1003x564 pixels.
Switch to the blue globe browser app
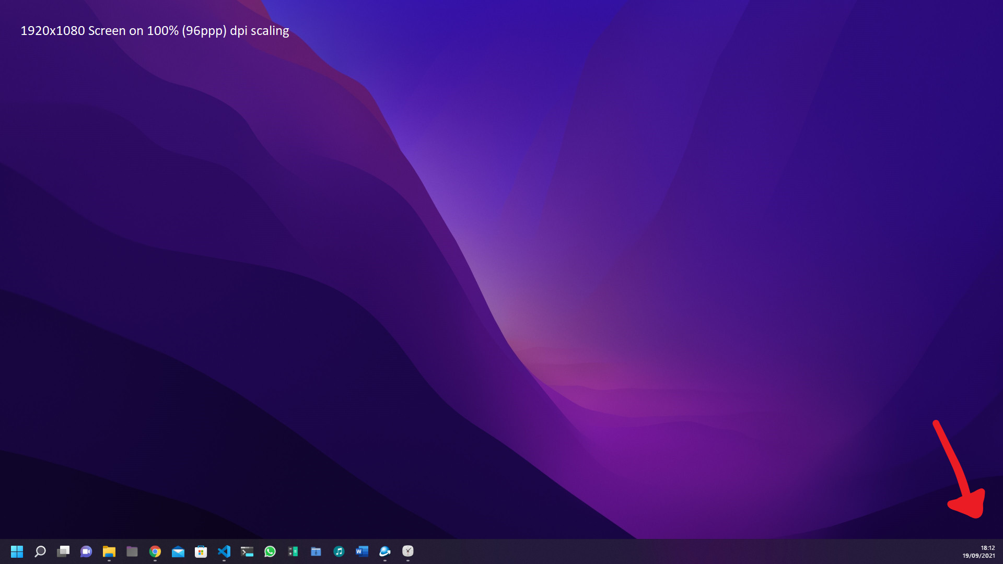pos(385,551)
